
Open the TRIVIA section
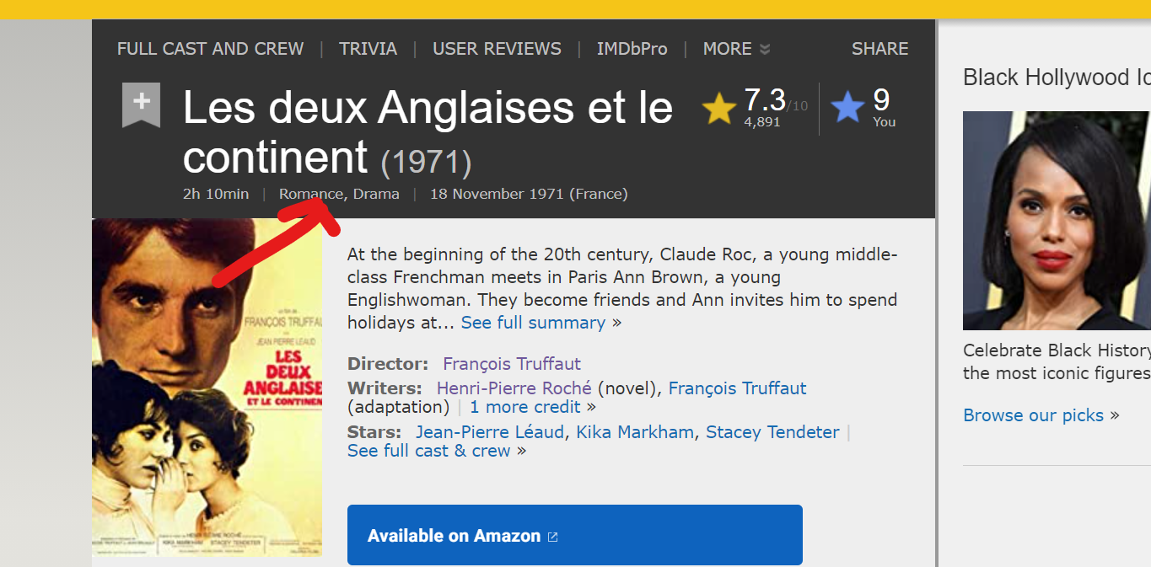point(368,49)
